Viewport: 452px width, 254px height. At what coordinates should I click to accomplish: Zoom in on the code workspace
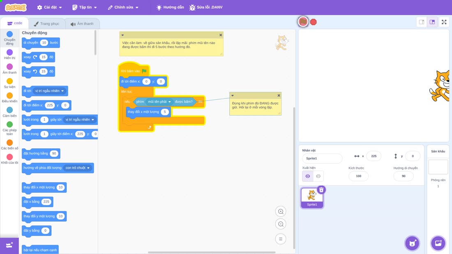281,211
